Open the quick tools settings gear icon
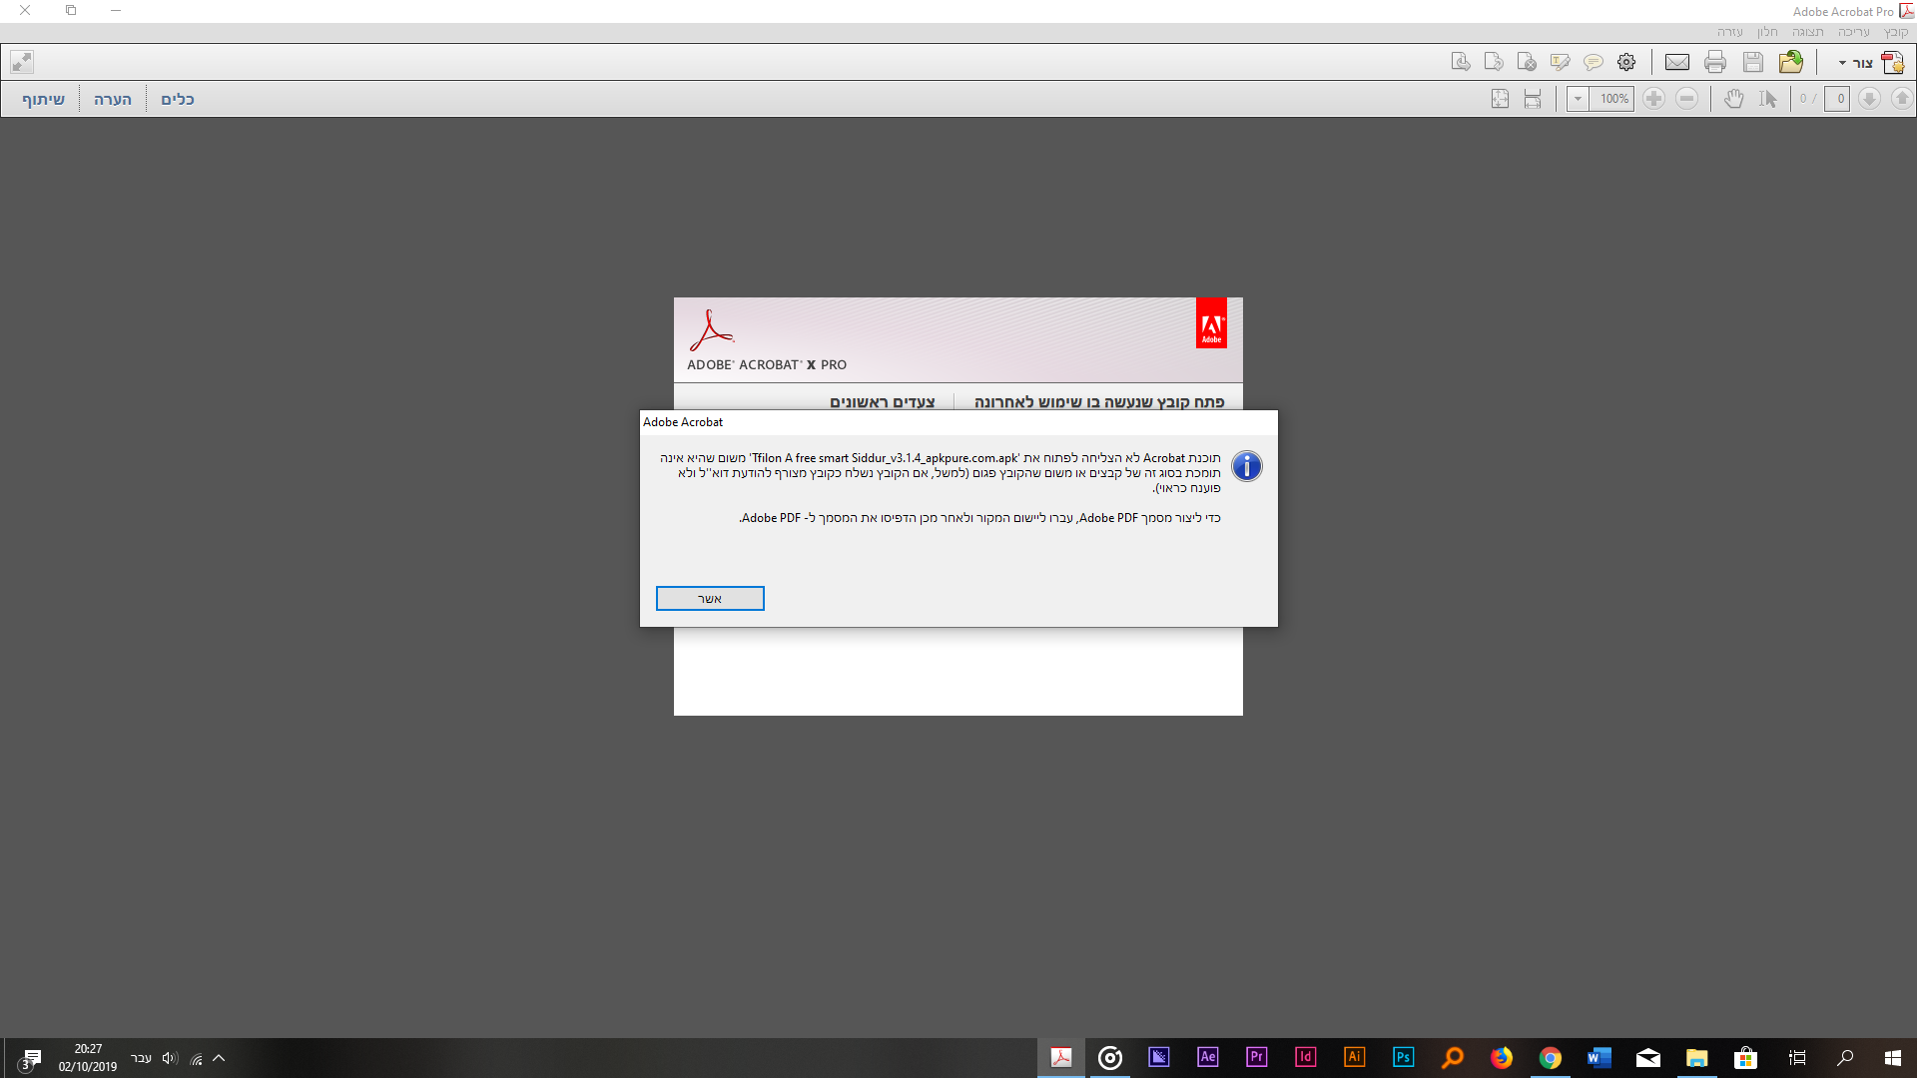 pos(1626,62)
